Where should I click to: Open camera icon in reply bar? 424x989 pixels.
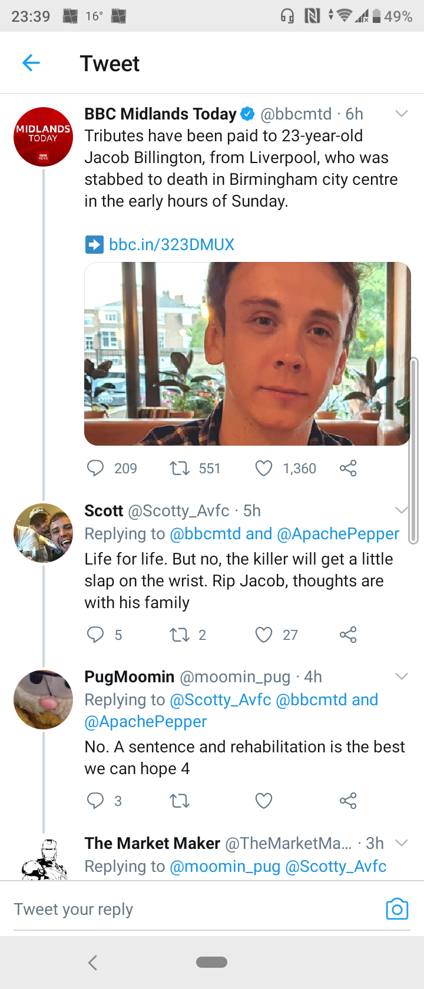(x=397, y=909)
